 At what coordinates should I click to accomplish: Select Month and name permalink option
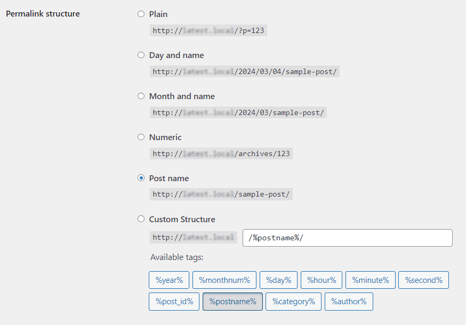[141, 96]
